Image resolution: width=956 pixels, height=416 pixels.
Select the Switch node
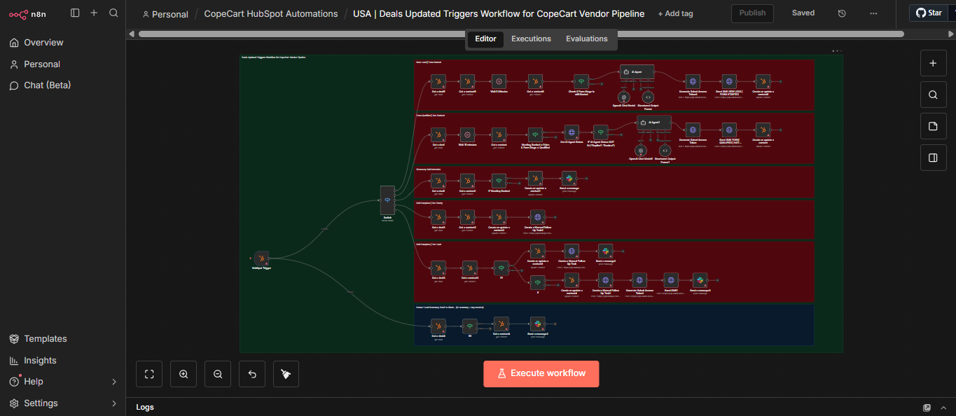point(387,200)
